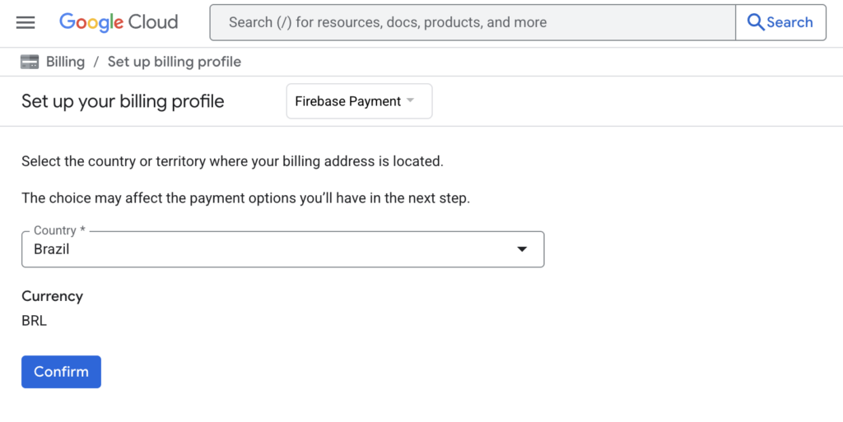Image resolution: width=843 pixels, height=422 pixels.
Task: Click the payment options notice text
Action: click(245, 198)
